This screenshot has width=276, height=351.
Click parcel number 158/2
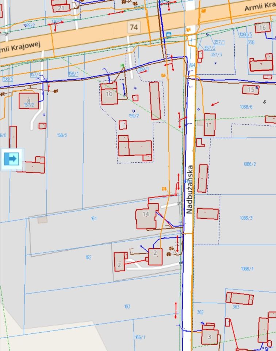(62, 135)
